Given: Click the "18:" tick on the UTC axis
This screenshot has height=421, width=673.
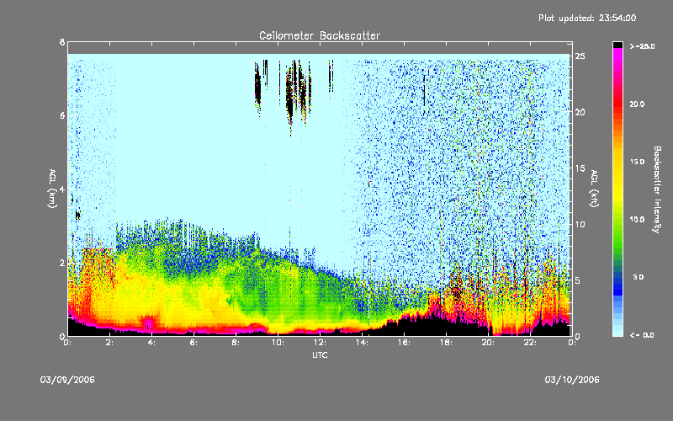Looking at the screenshot, I should click(446, 343).
